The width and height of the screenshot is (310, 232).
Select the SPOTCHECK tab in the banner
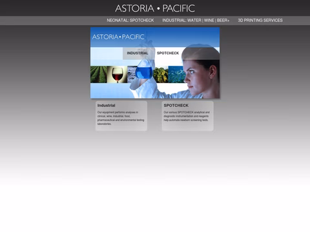[168, 53]
